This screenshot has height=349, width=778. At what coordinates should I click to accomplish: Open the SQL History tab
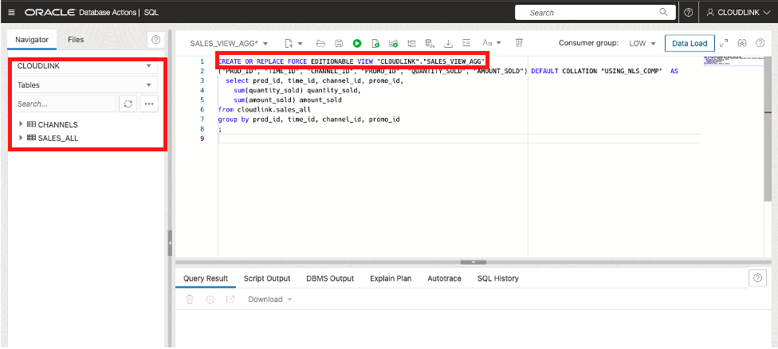(x=497, y=278)
